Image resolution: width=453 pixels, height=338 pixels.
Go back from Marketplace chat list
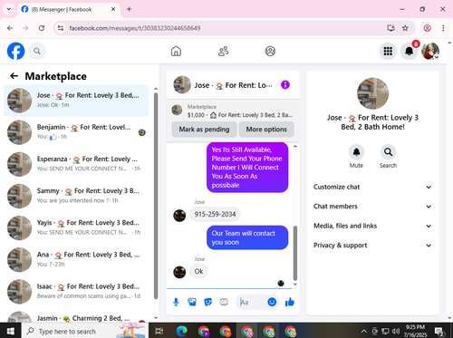14,76
